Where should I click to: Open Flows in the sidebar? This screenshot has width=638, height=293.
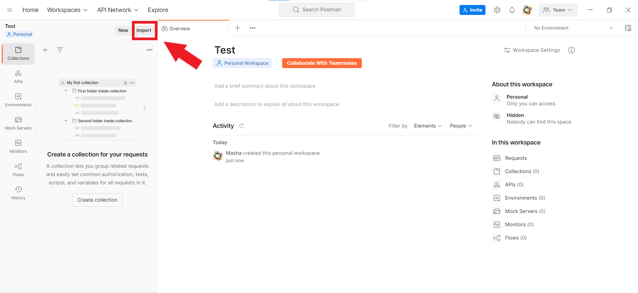coord(18,170)
